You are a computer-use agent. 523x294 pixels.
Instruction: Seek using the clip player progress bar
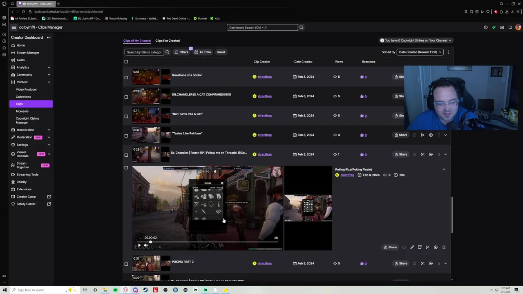point(207,242)
